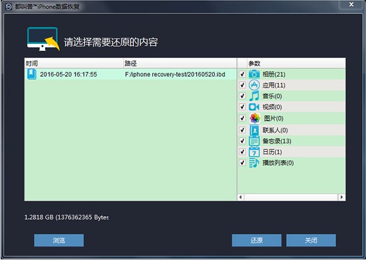Toggle the 图片(0) checkbox
This screenshot has height=260, width=366.
click(242, 118)
